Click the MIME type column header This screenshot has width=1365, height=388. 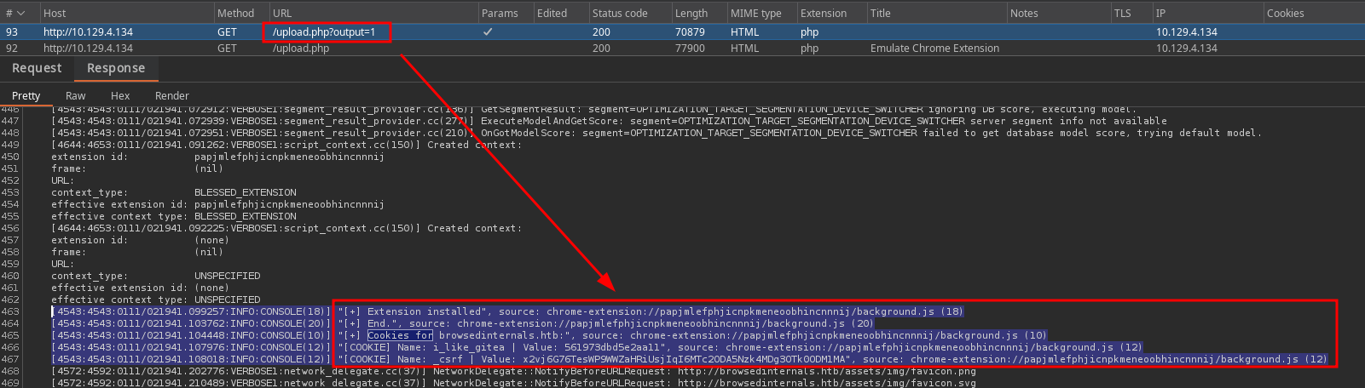point(755,13)
